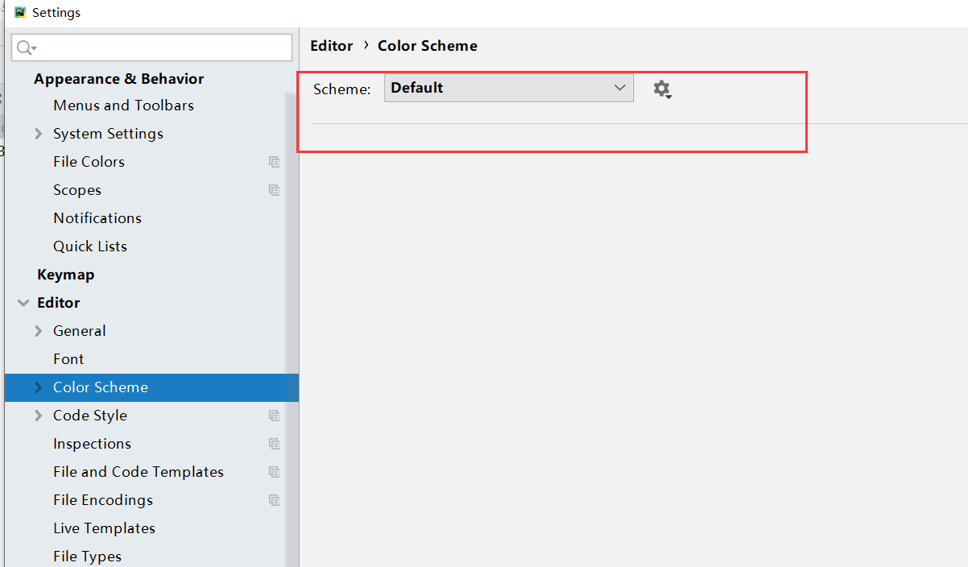Expand the System Settings tree node
This screenshot has height=567, width=968.
(x=39, y=134)
